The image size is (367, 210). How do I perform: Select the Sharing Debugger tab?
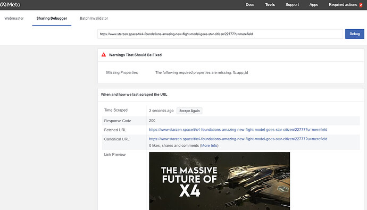click(52, 18)
